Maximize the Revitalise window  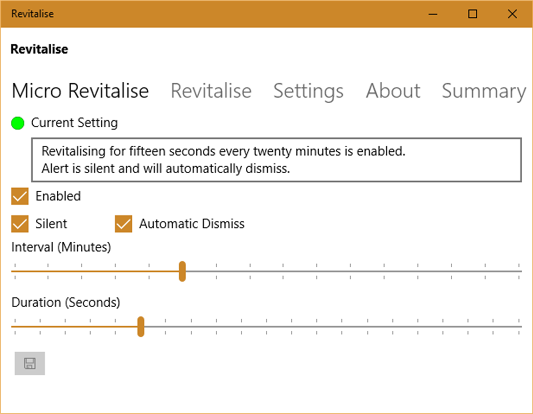(x=473, y=14)
